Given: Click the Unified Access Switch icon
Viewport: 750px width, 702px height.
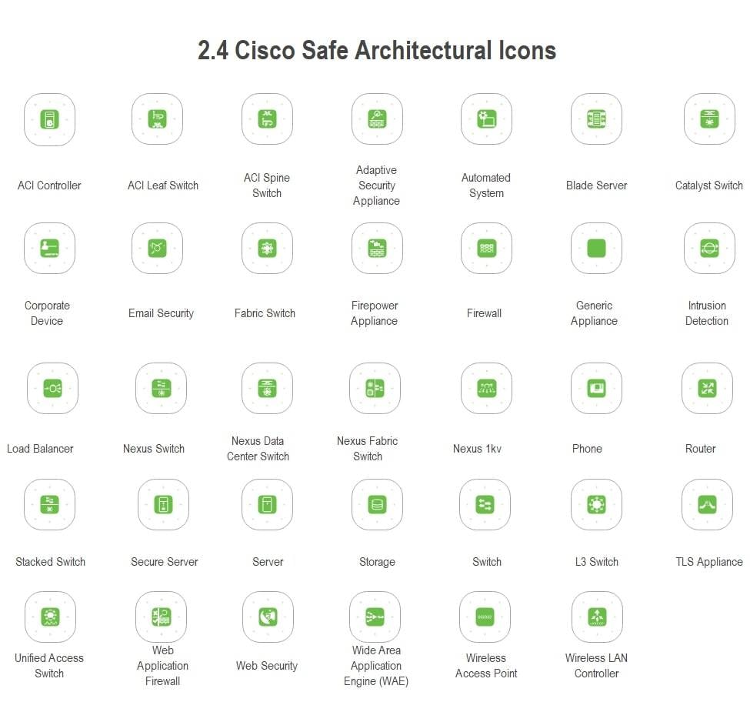Looking at the screenshot, I should tap(50, 617).
